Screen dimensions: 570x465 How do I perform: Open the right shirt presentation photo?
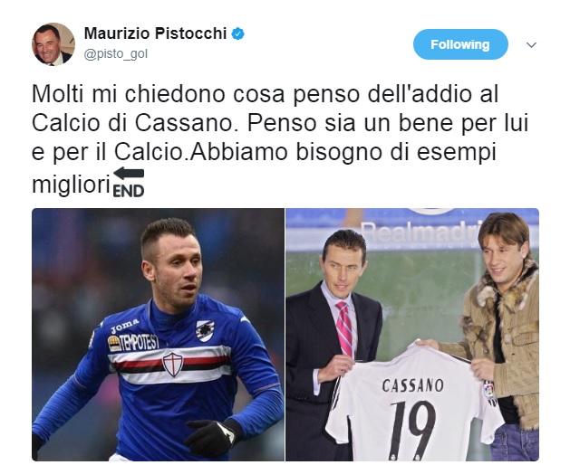tap(412, 335)
